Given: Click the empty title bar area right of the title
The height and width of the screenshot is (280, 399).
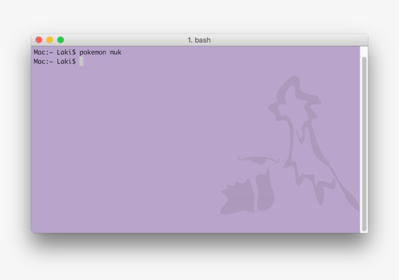Looking at the screenshot, I should pyautogui.click(x=292, y=40).
